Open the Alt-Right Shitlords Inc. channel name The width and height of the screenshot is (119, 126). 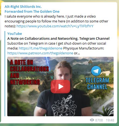23,7
